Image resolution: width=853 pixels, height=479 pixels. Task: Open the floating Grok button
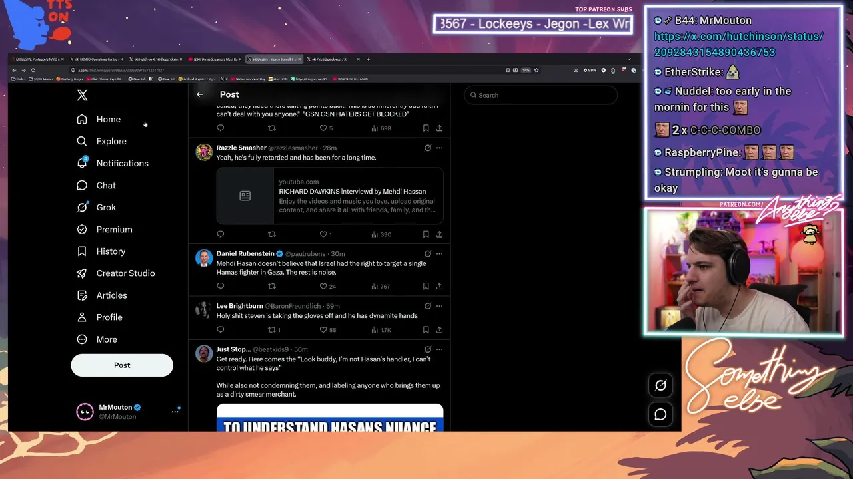click(660, 385)
